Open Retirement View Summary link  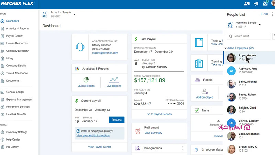(153, 133)
